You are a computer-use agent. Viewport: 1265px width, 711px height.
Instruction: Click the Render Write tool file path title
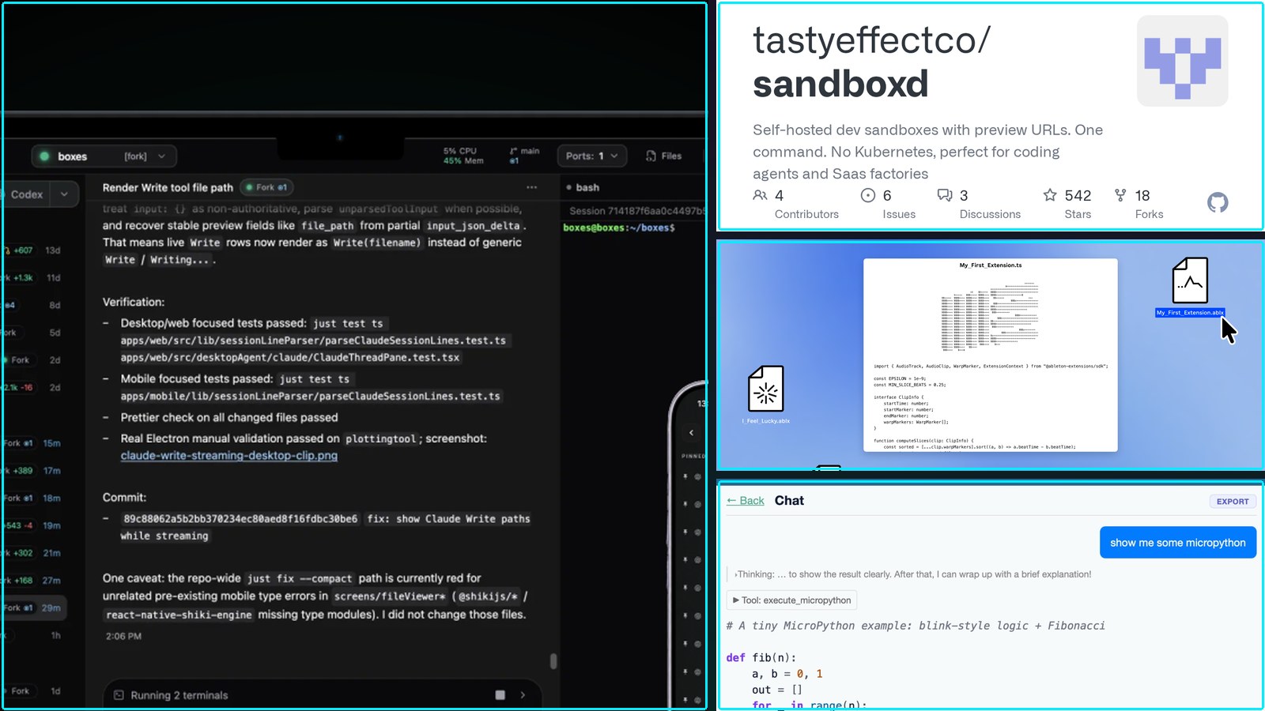click(x=168, y=188)
